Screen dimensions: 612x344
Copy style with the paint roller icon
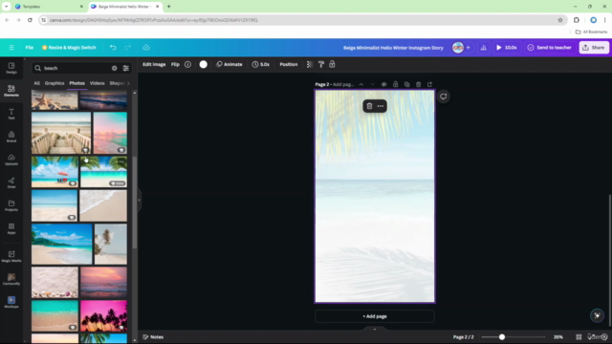coord(321,64)
